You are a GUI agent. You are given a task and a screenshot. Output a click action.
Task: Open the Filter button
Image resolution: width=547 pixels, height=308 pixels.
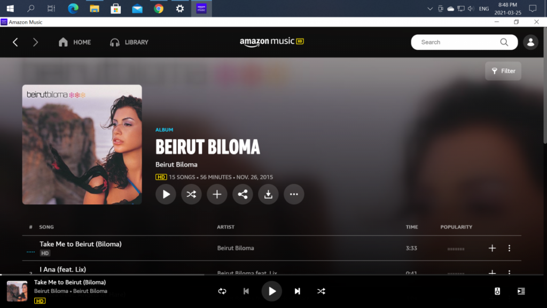click(503, 71)
